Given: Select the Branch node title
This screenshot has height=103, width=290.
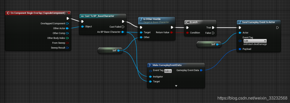Looking at the screenshot, I should 194,22.
